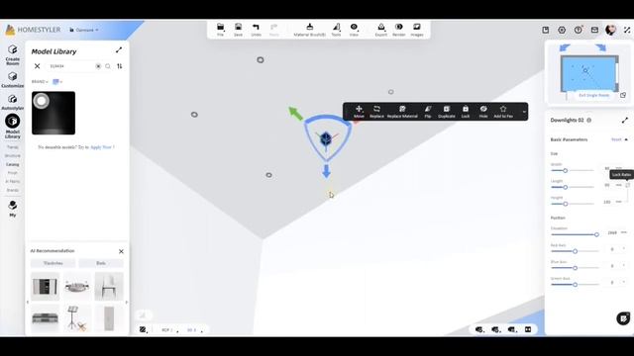Select the Material Brush tool
The width and height of the screenshot is (634, 356).
310,30
